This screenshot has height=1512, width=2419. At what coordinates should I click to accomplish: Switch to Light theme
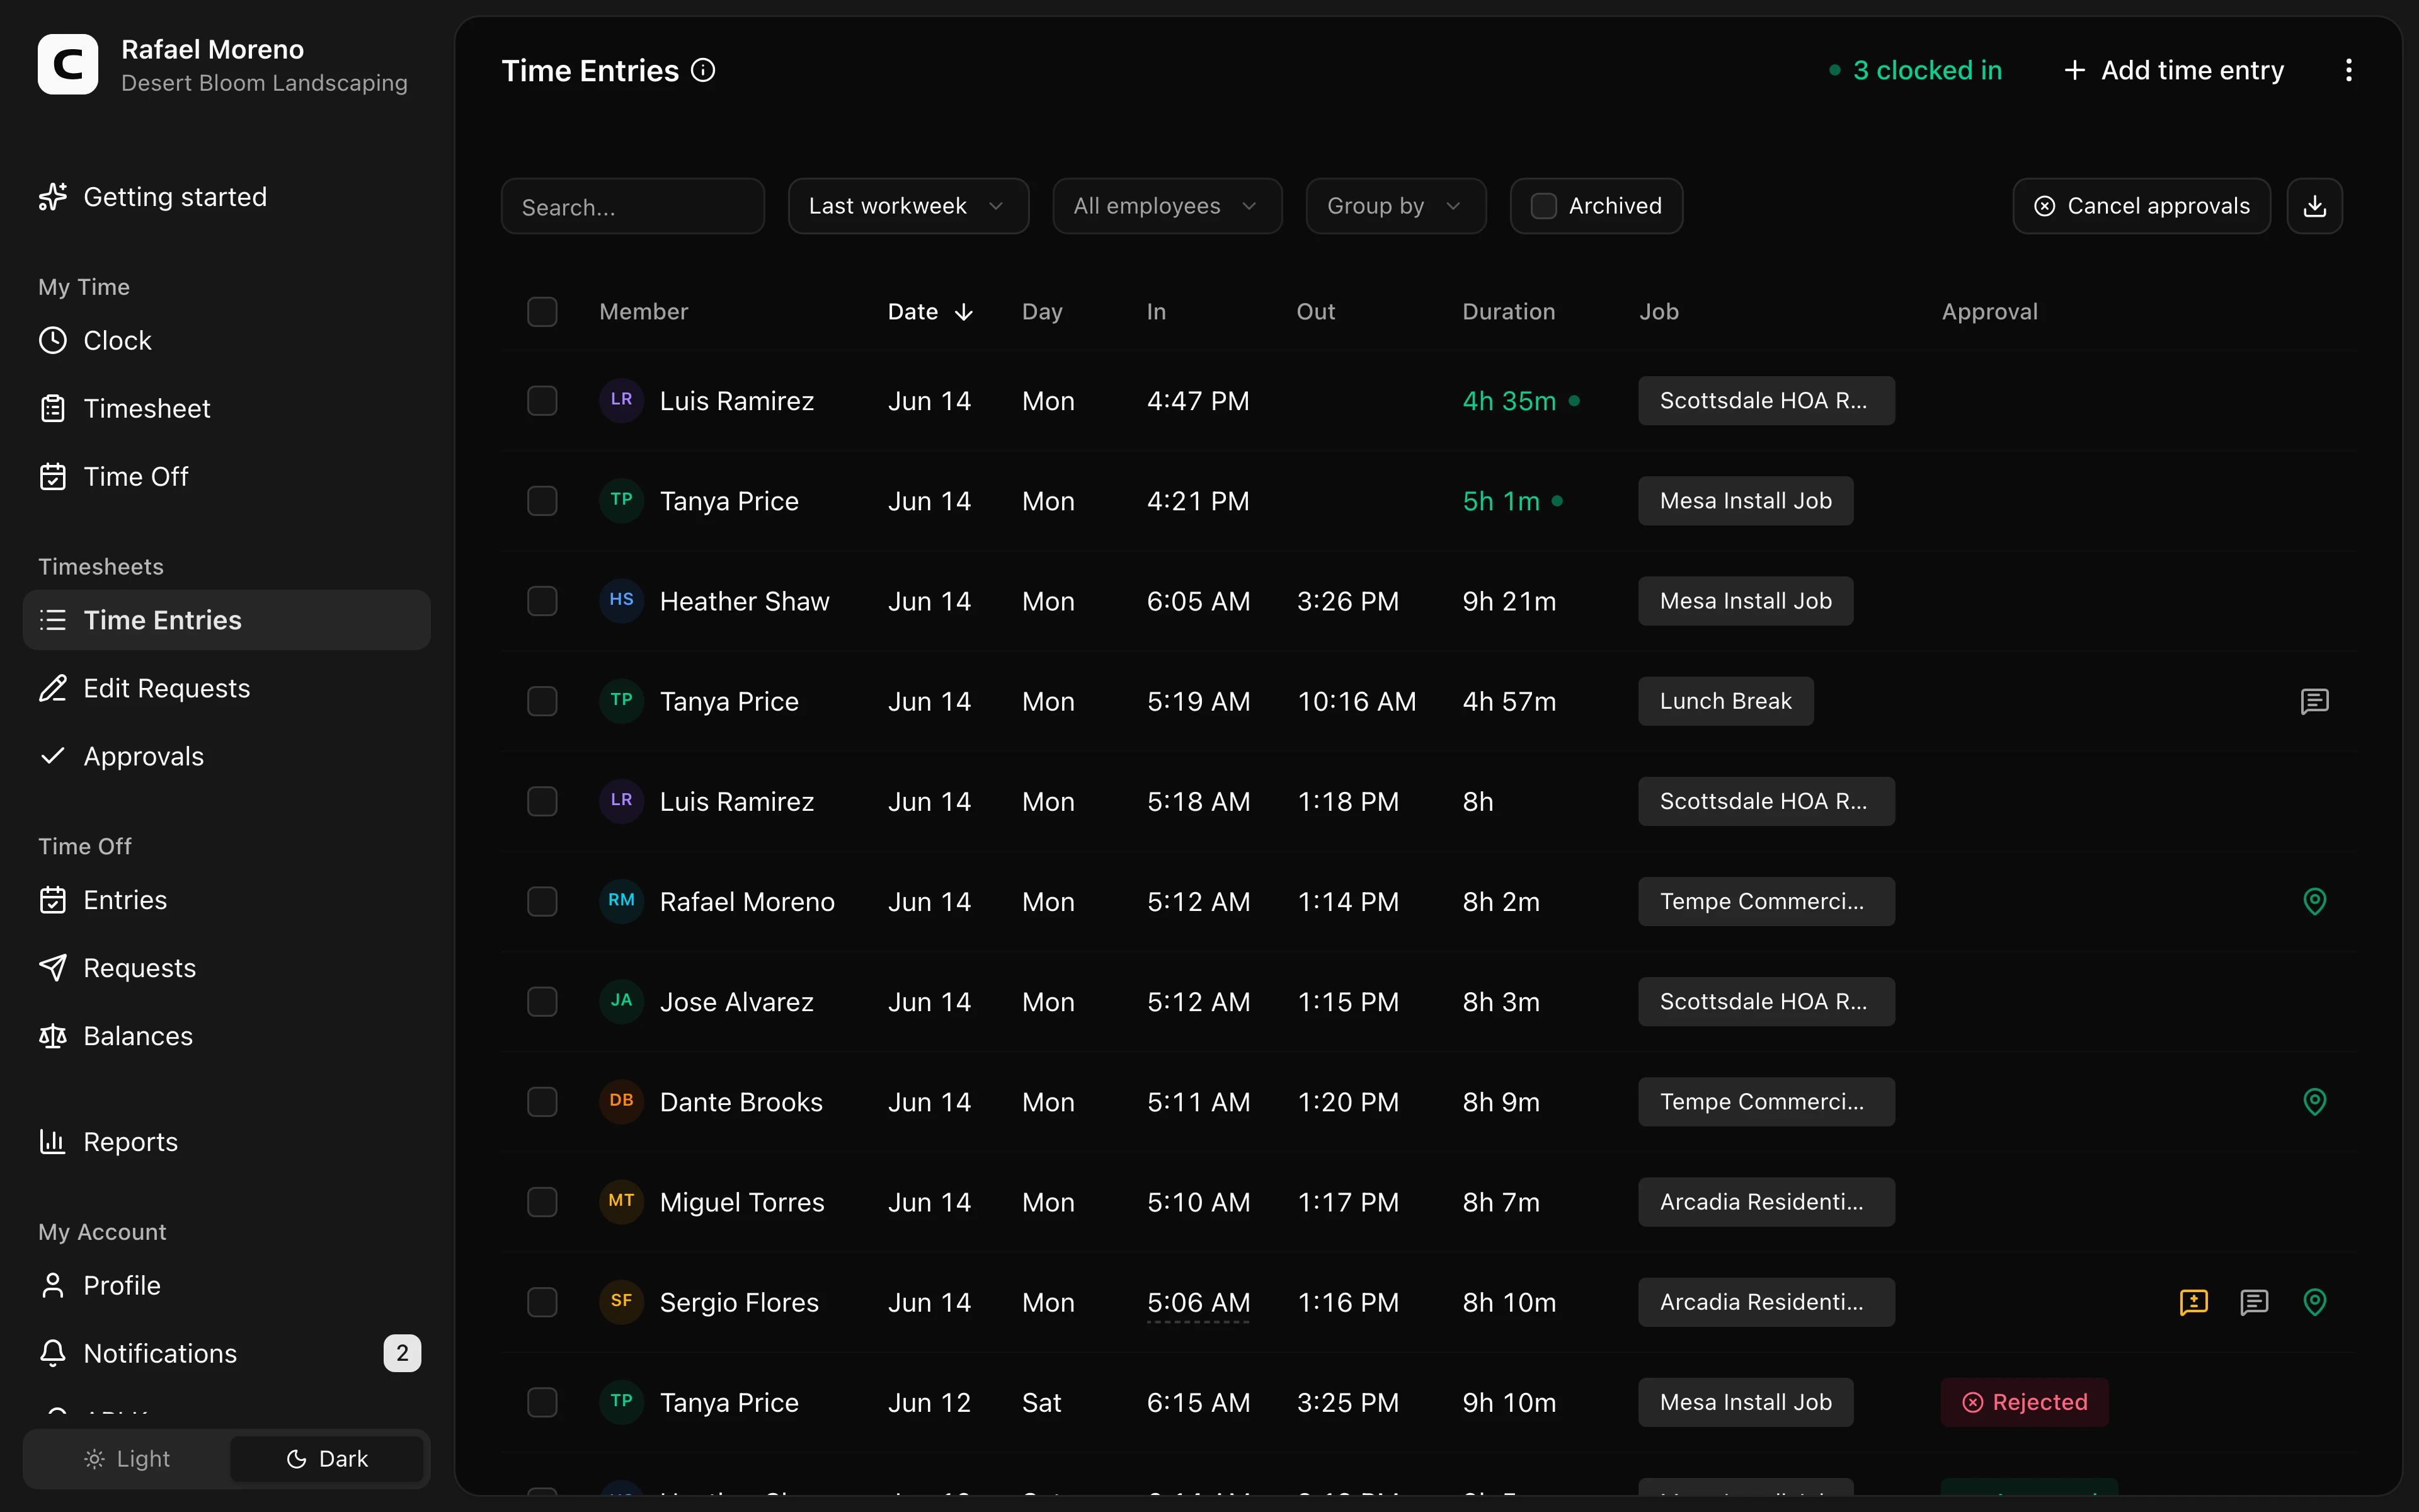coord(127,1459)
